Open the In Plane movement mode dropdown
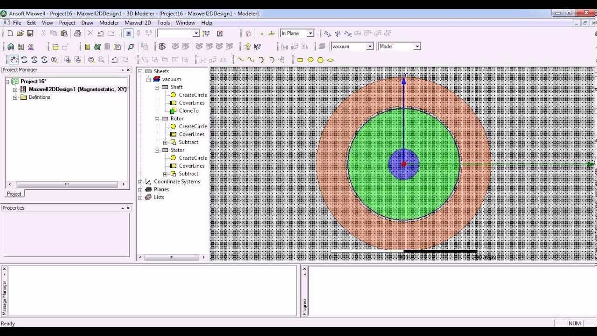Image resolution: width=597 pixels, height=336 pixels. click(310, 33)
